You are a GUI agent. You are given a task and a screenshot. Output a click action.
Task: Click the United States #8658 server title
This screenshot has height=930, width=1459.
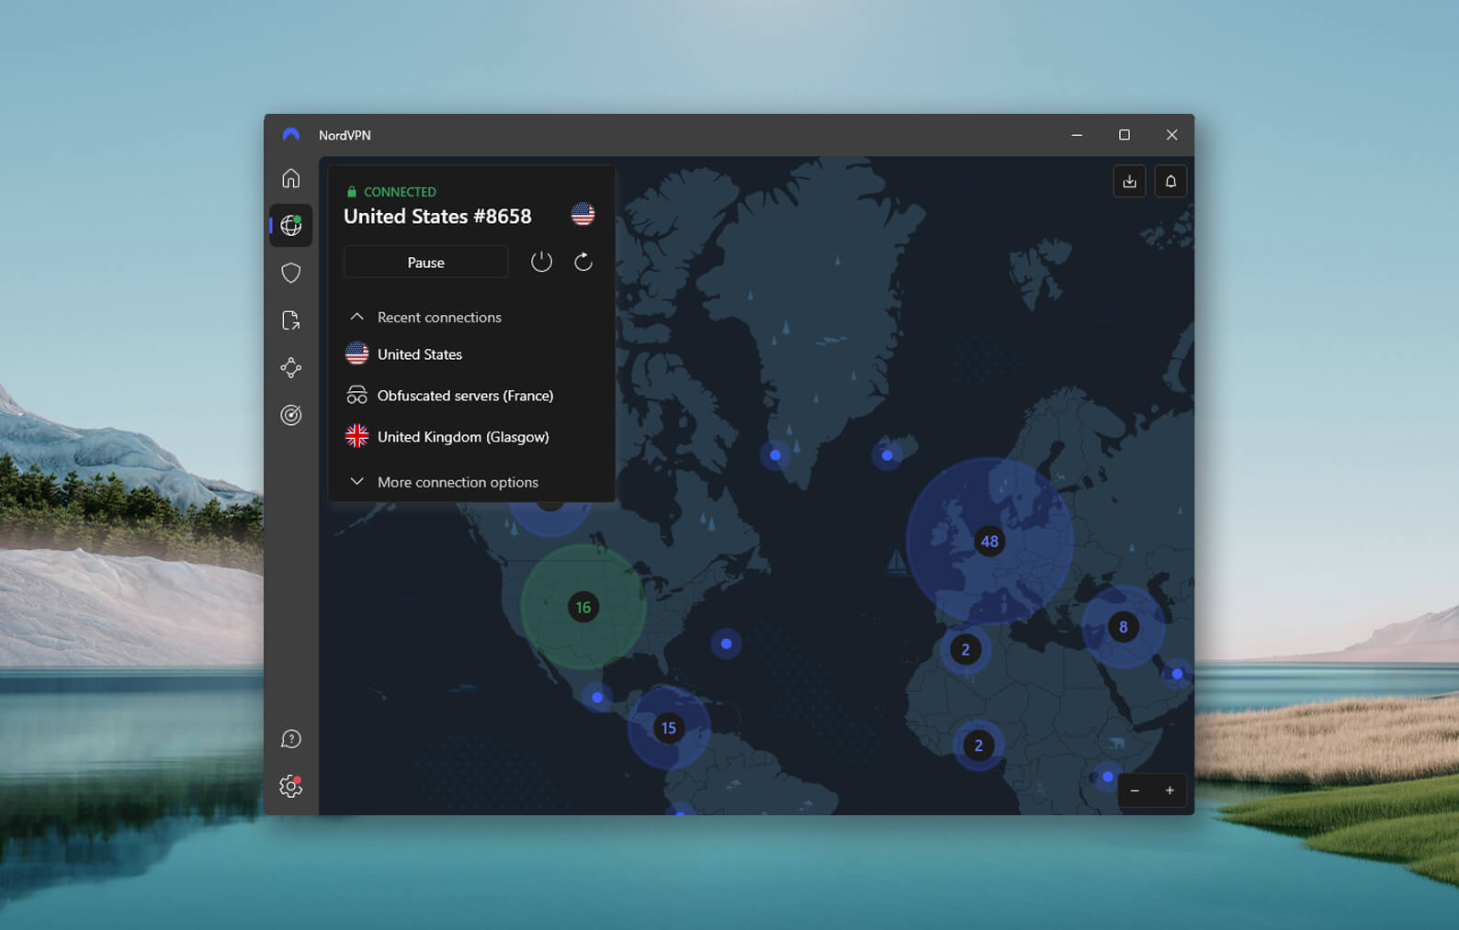(437, 216)
